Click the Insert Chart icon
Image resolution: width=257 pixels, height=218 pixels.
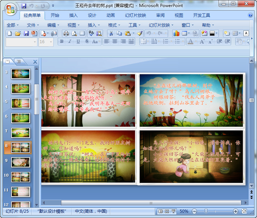coord(176,33)
